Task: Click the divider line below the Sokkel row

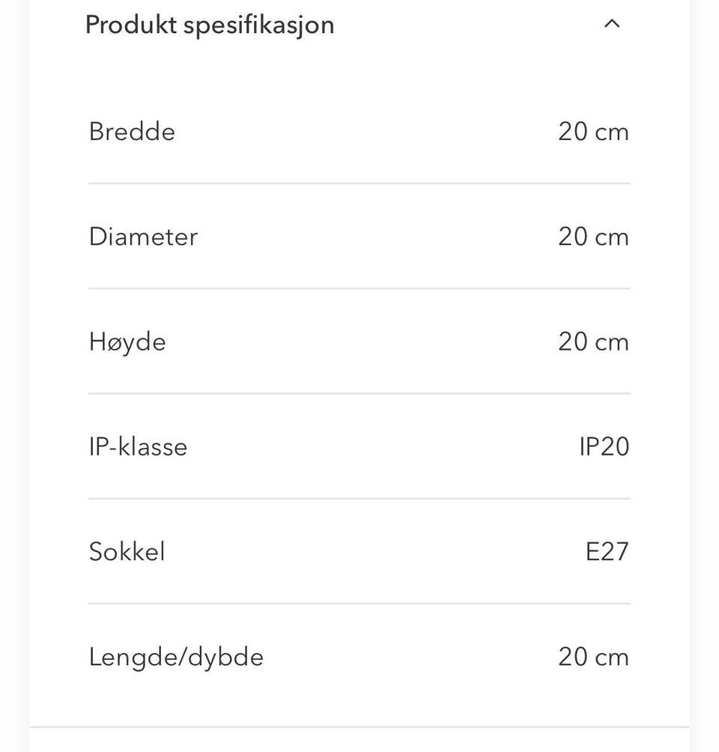Action: click(x=359, y=604)
